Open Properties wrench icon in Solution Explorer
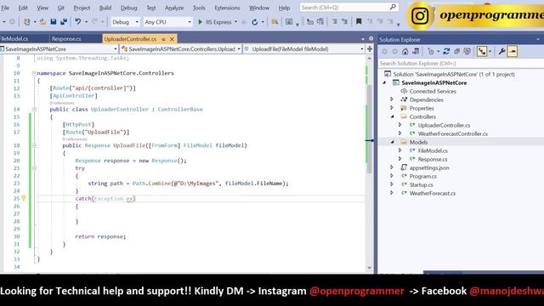The height and width of the screenshot is (306, 544). (x=501, y=52)
